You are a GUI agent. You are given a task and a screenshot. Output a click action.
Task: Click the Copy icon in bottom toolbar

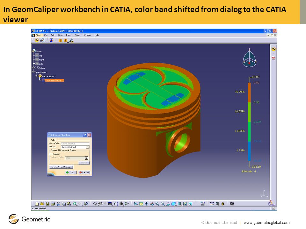(x=63, y=204)
